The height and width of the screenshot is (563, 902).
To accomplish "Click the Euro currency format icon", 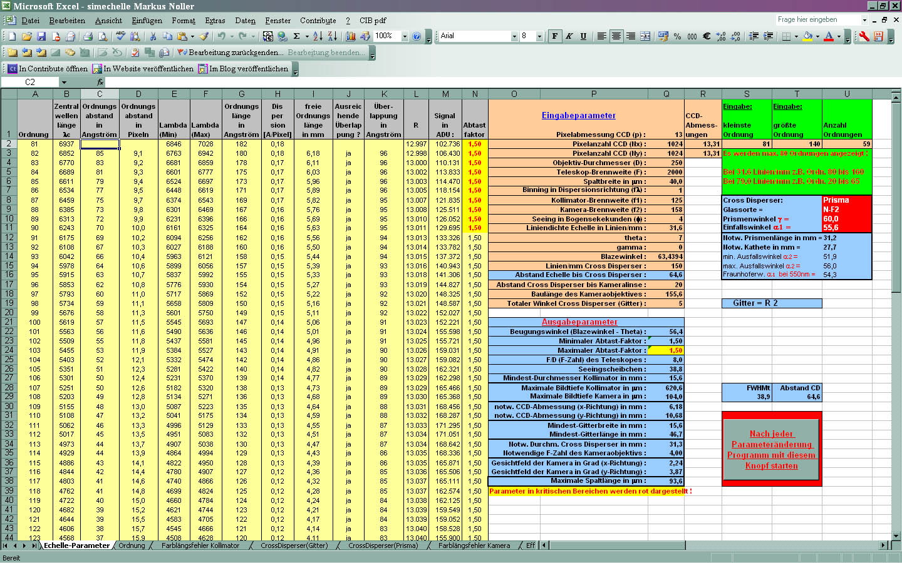I will click(706, 36).
